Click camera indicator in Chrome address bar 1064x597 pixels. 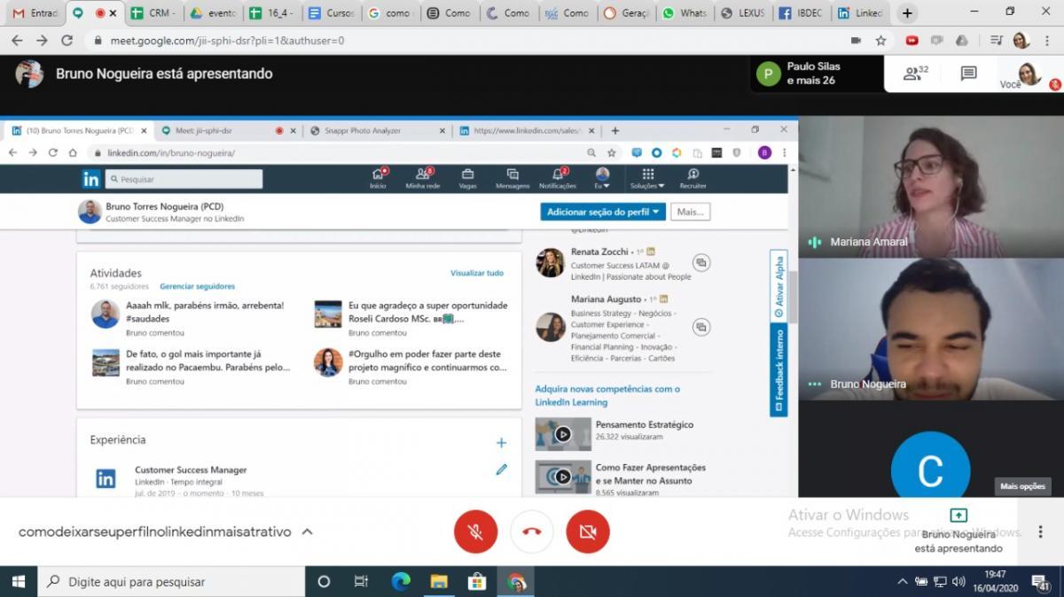[856, 41]
